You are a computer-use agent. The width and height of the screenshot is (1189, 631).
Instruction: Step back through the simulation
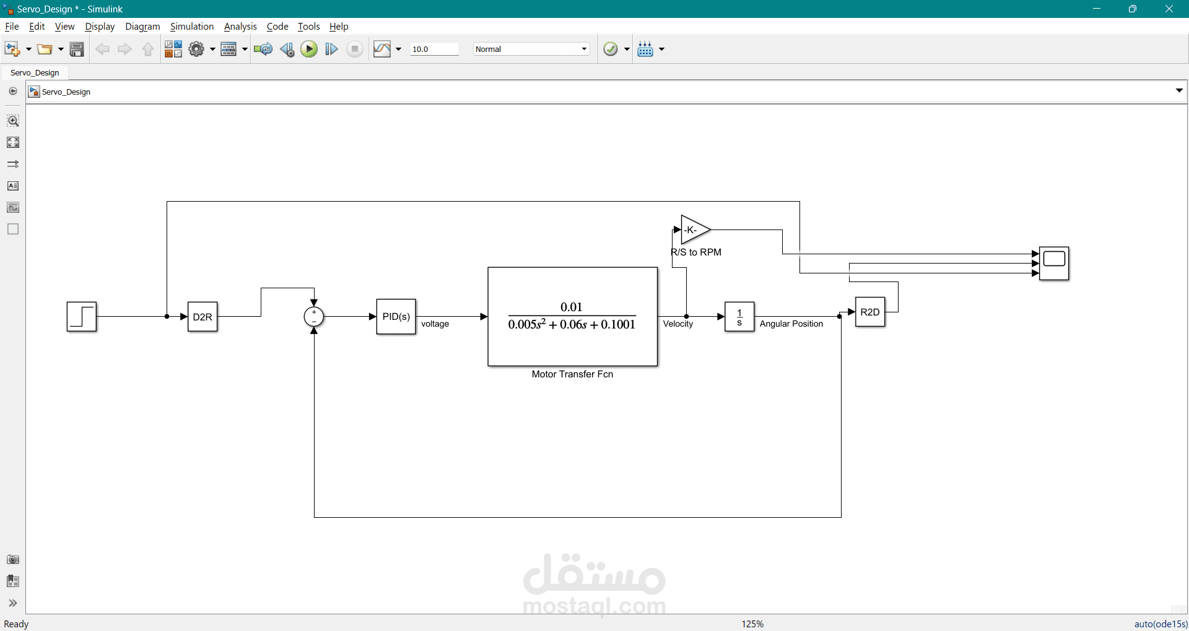click(x=287, y=49)
